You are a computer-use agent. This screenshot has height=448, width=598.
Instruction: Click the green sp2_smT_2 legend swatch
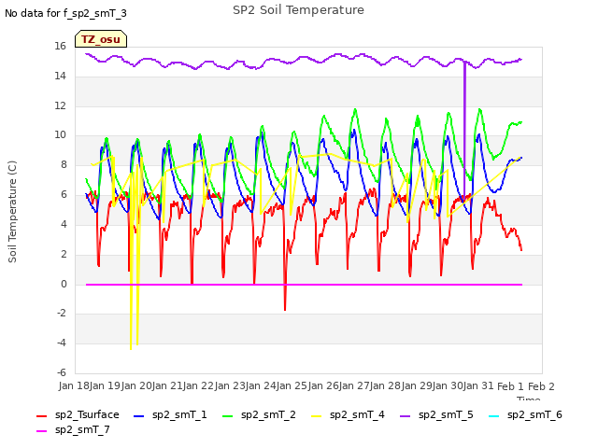click(228, 416)
